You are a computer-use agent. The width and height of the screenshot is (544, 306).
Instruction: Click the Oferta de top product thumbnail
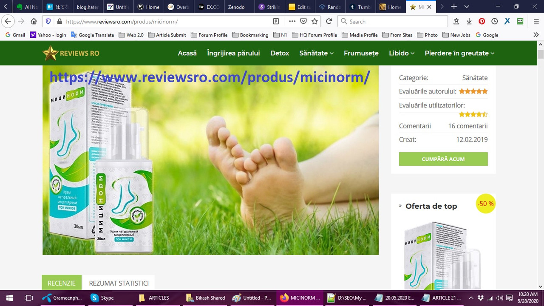442,255
